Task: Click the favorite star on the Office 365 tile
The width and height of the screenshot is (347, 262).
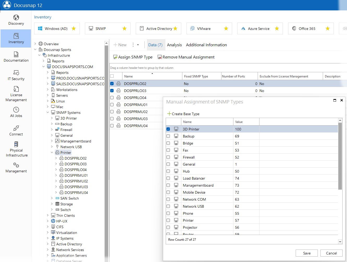Action: point(328,29)
